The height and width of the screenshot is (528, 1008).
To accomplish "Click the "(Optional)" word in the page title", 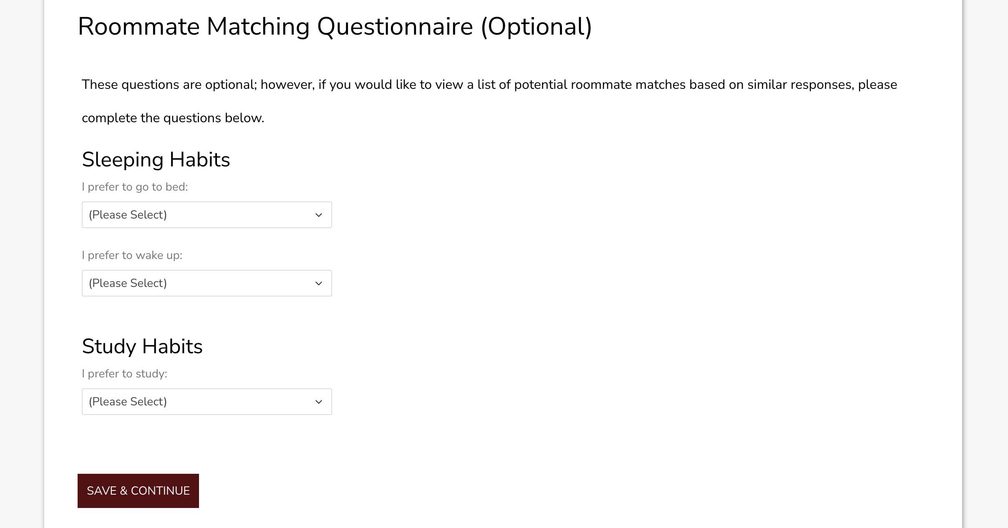I will tap(536, 27).
